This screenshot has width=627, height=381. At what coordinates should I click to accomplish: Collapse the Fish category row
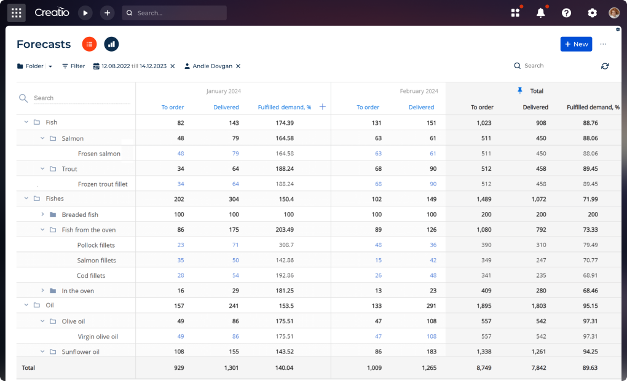(x=26, y=122)
